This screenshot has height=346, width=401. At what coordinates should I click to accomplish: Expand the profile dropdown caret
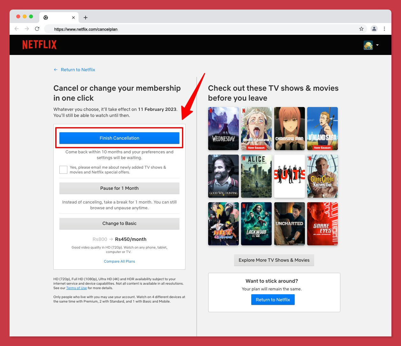[377, 45]
